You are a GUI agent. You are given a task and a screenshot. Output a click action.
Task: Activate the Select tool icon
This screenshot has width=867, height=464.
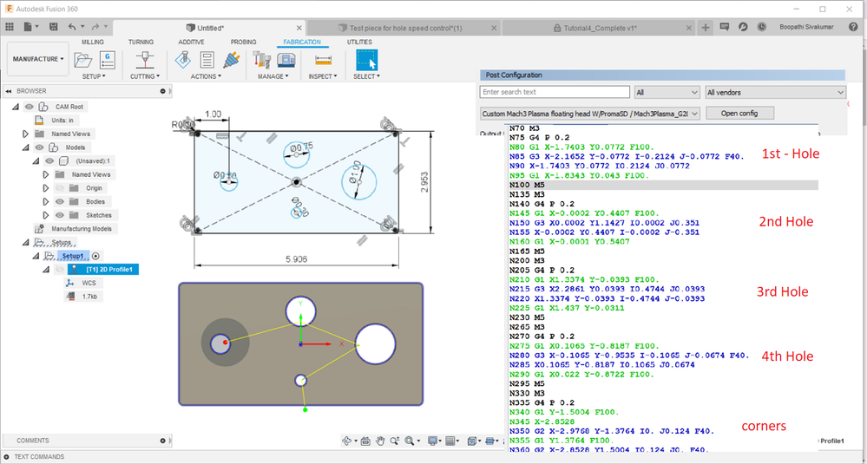pyautogui.click(x=366, y=60)
